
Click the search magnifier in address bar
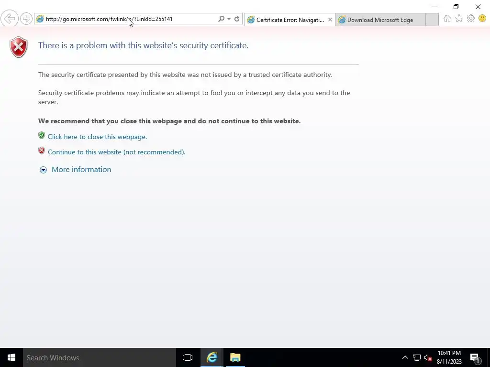click(x=221, y=19)
